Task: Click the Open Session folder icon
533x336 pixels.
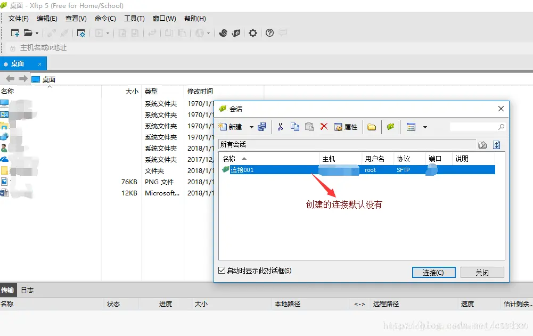Action: [x=28, y=33]
